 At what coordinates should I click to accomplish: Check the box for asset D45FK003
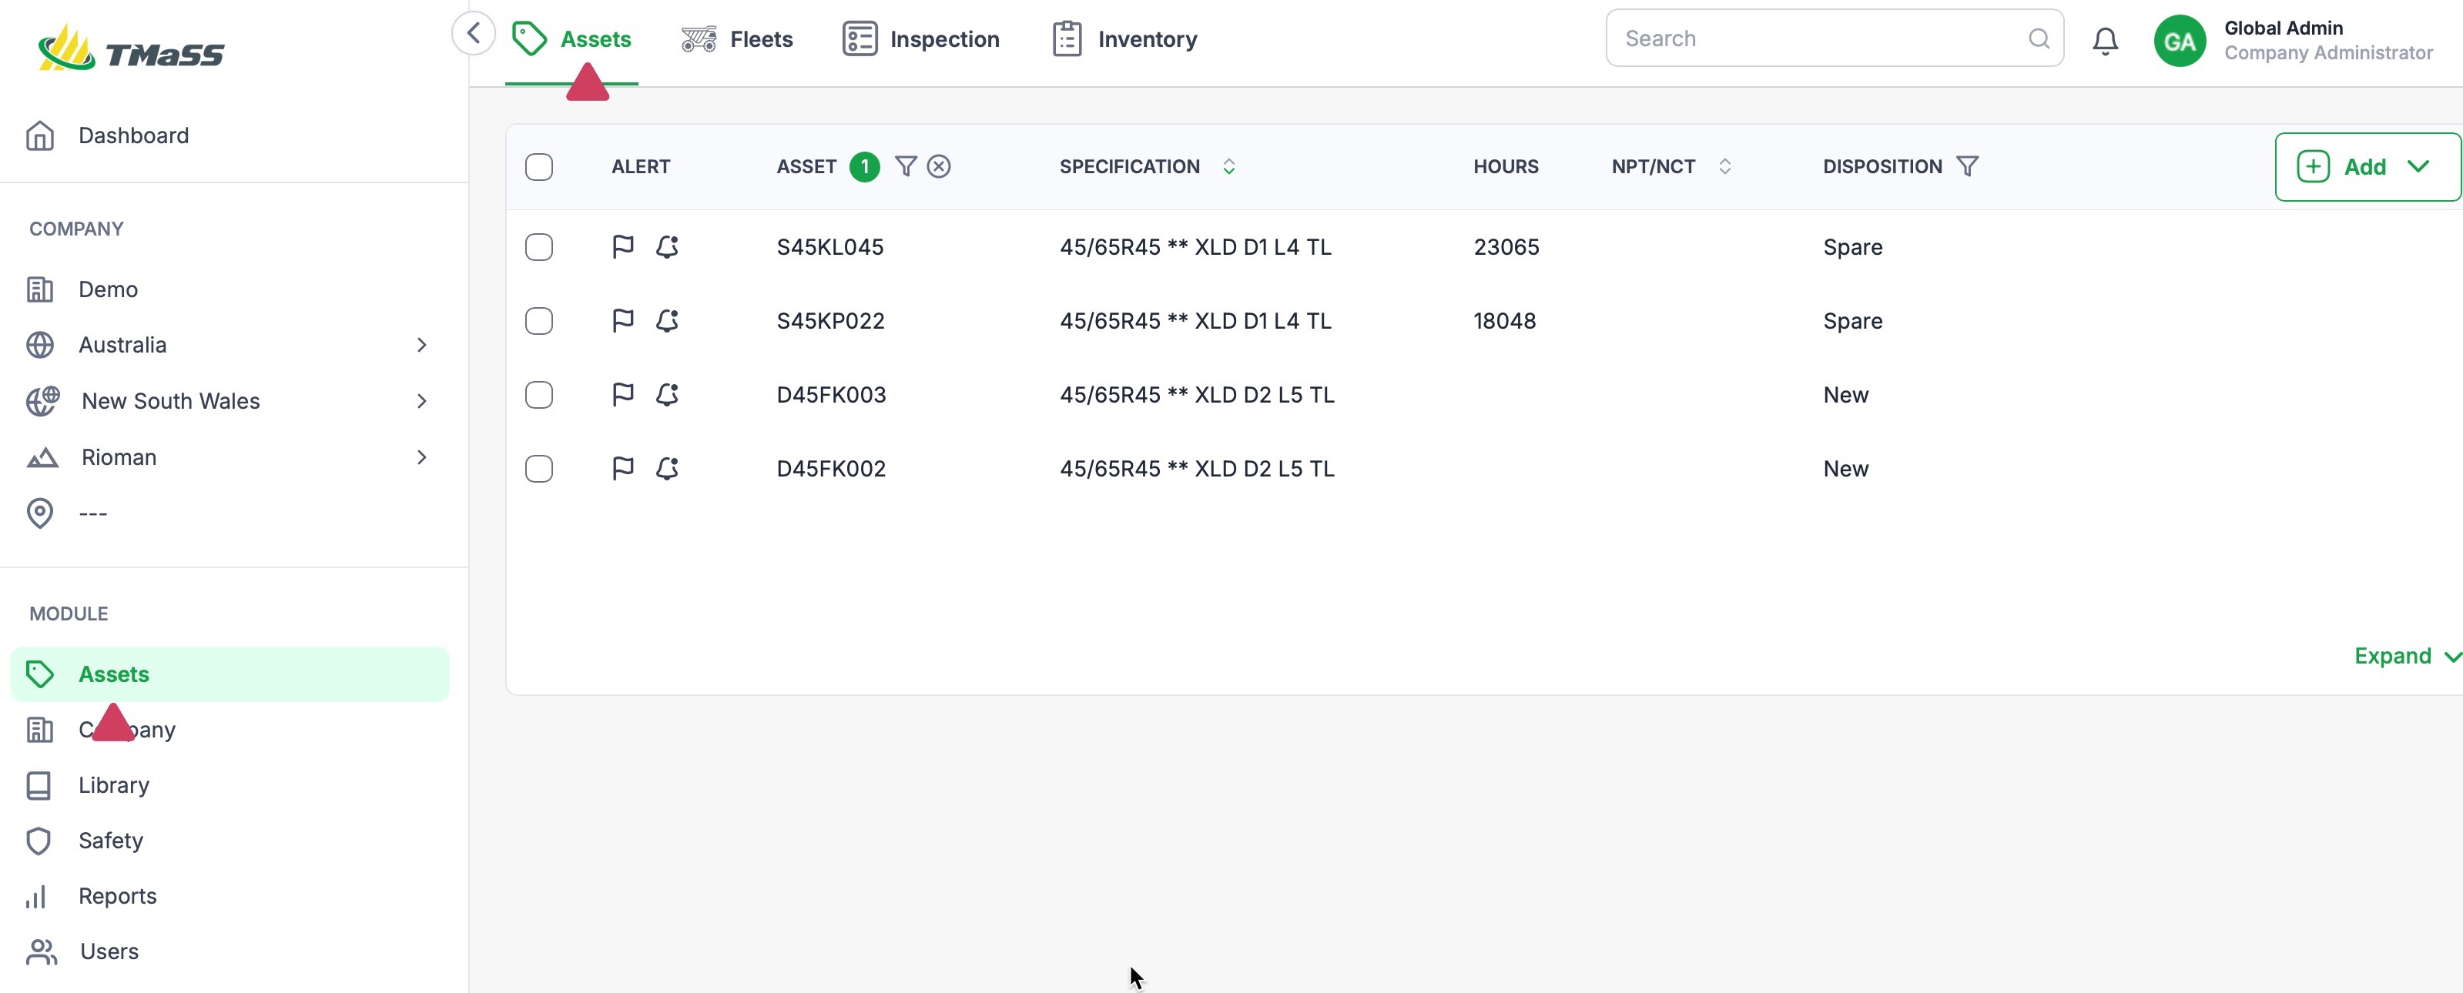tap(539, 395)
